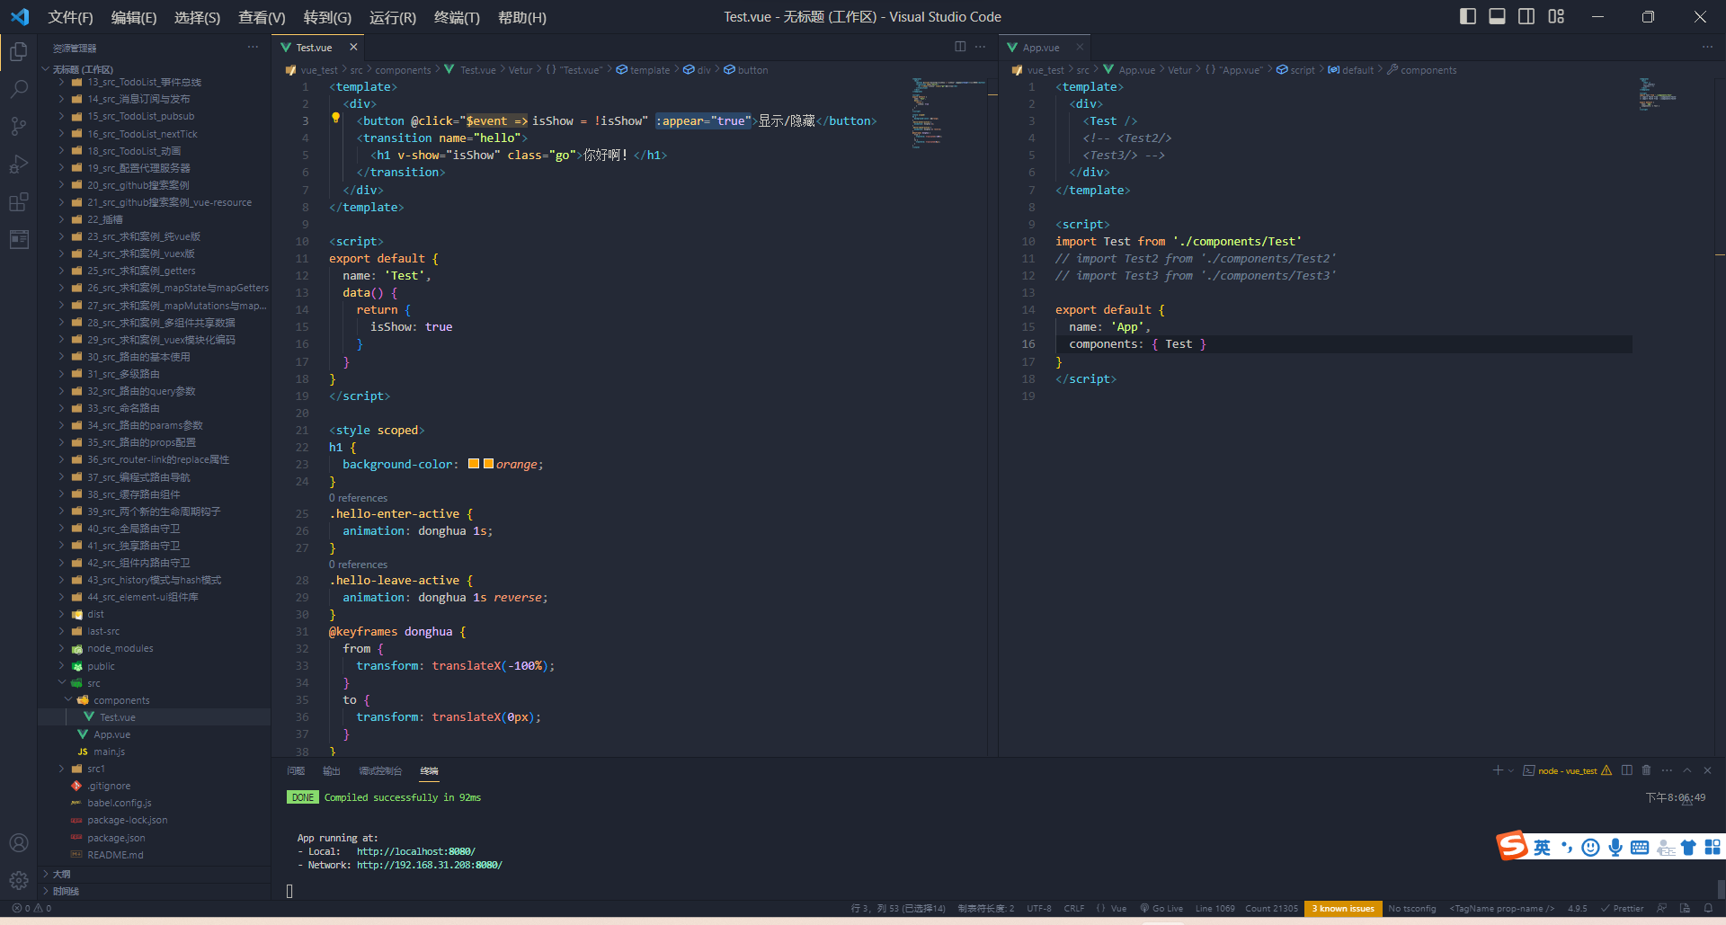
Task: Open the Explorer view in activity bar
Action: 18,51
